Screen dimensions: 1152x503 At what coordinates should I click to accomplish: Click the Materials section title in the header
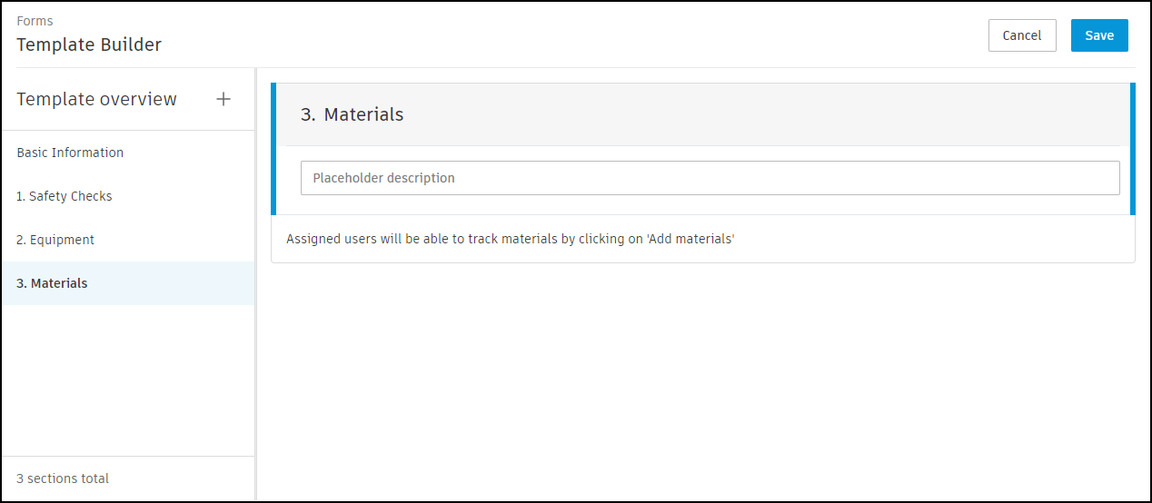point(363,114)
